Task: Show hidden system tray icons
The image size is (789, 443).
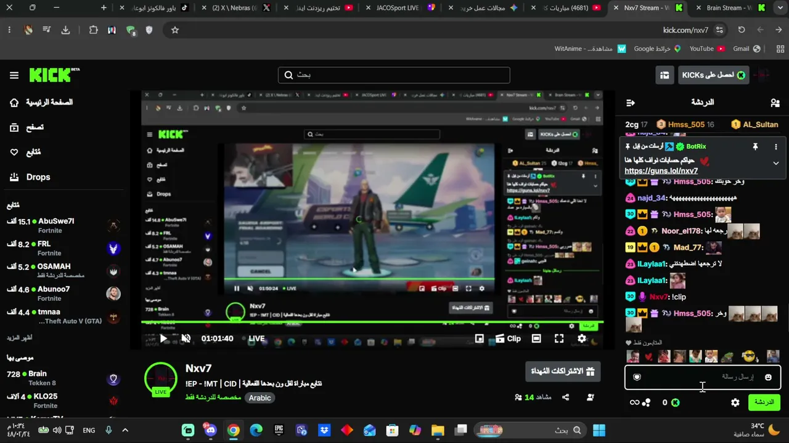Action: pos(125,430)
